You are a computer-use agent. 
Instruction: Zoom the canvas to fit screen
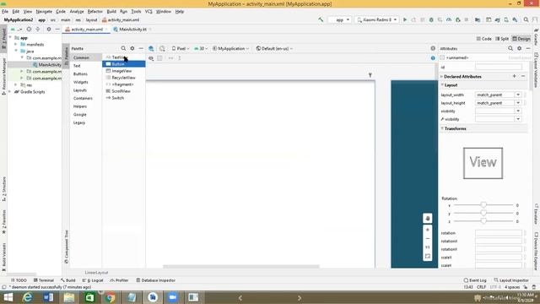click(428, 256)
